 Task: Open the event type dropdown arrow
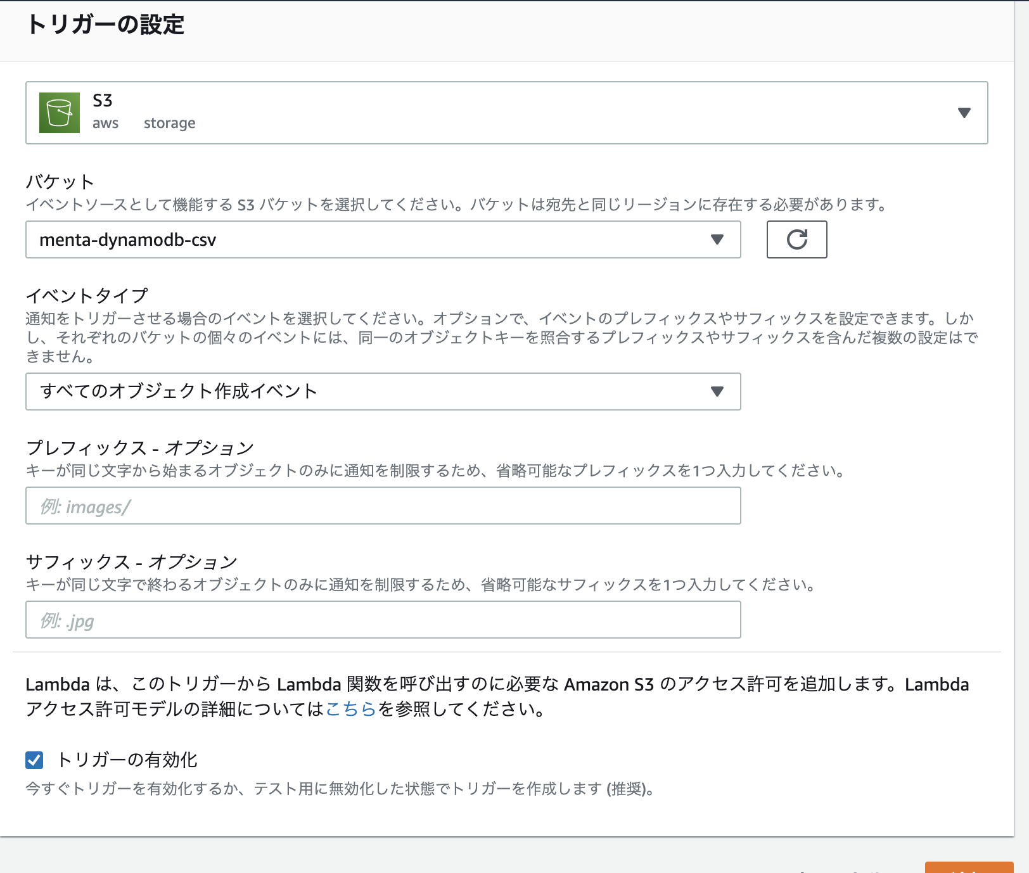click(x=717, y=392)
